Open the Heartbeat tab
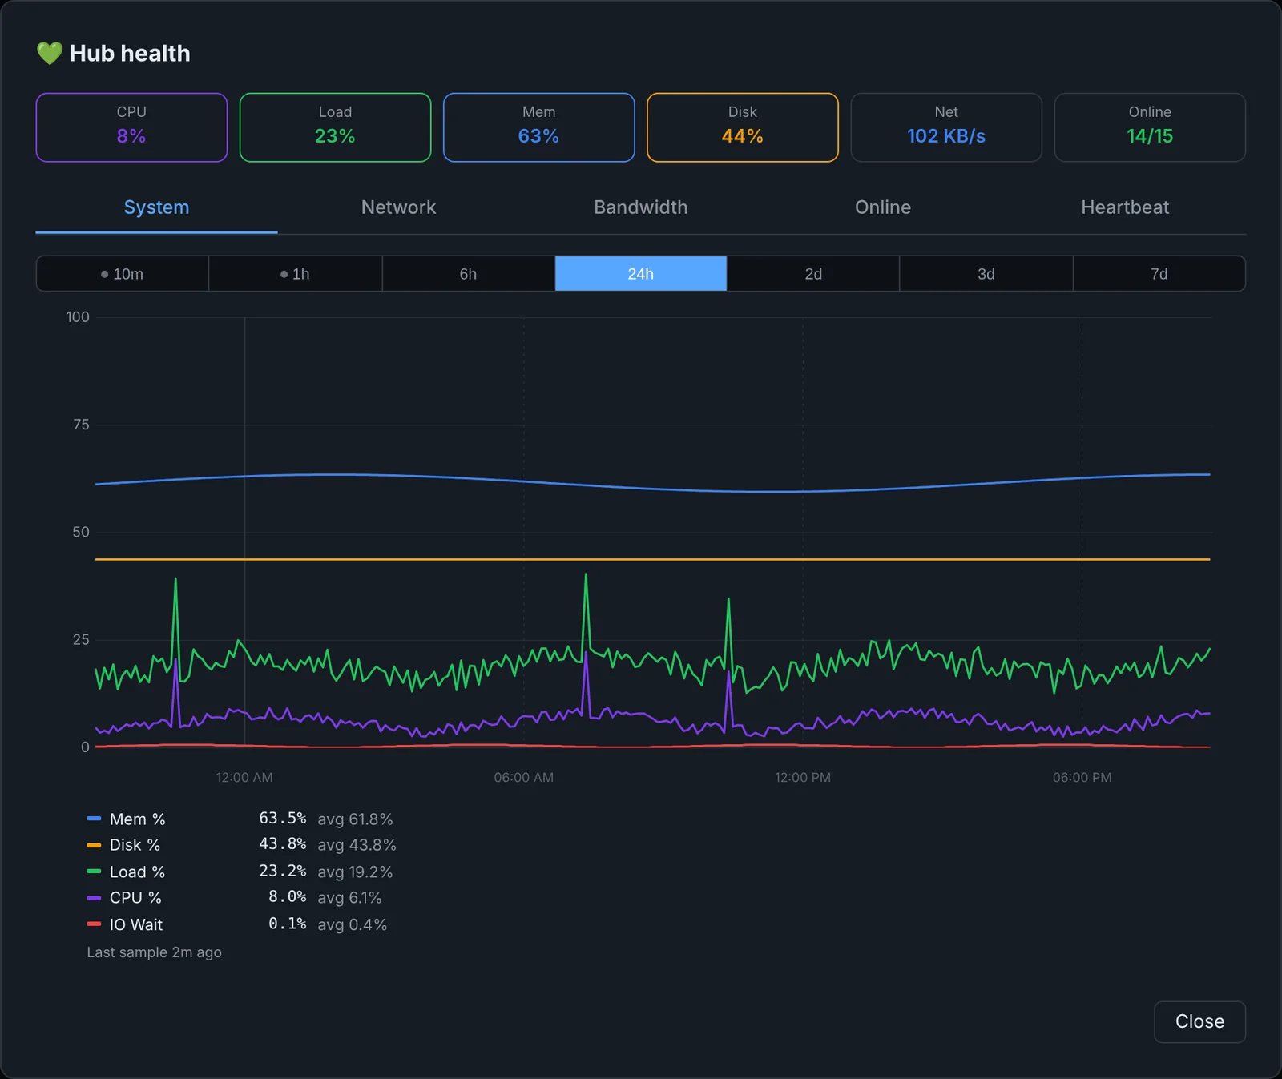Viewport: 1282px width, 1079px height. [1125, 207]
